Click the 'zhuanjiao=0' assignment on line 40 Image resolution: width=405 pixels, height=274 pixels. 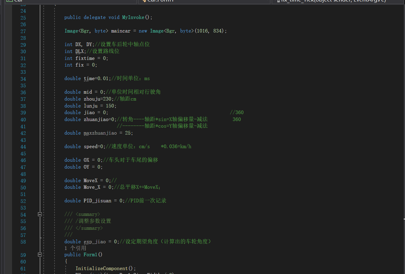(x=99, y=120)
